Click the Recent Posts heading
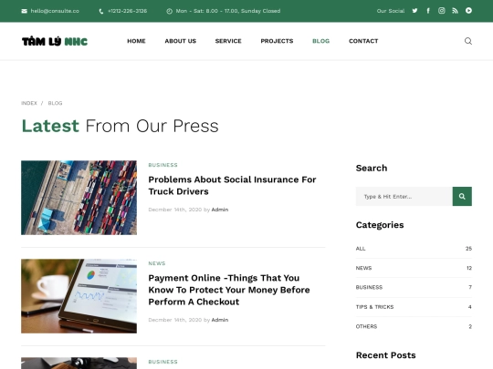 [386, 355]
